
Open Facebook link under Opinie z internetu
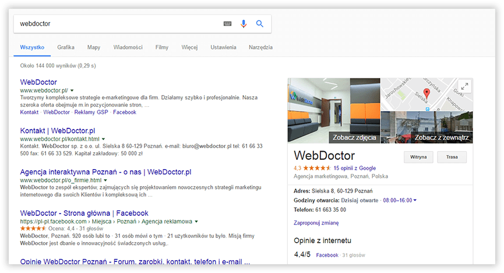click(327, 255)
